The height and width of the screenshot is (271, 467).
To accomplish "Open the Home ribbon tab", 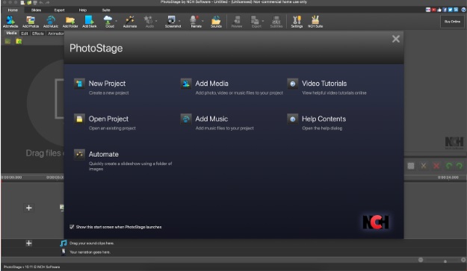I will pos(13,10).
